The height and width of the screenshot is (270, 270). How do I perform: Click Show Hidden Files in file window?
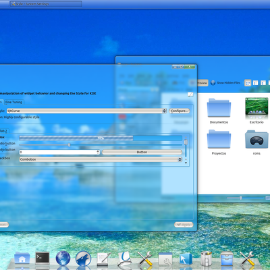point(228,83)
